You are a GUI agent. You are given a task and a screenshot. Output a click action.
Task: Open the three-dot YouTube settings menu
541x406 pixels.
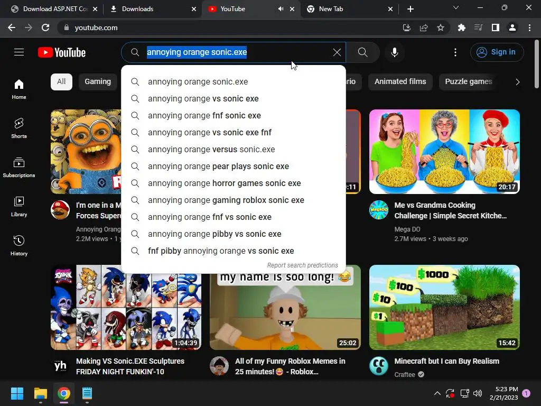click(x=455, y=52)
